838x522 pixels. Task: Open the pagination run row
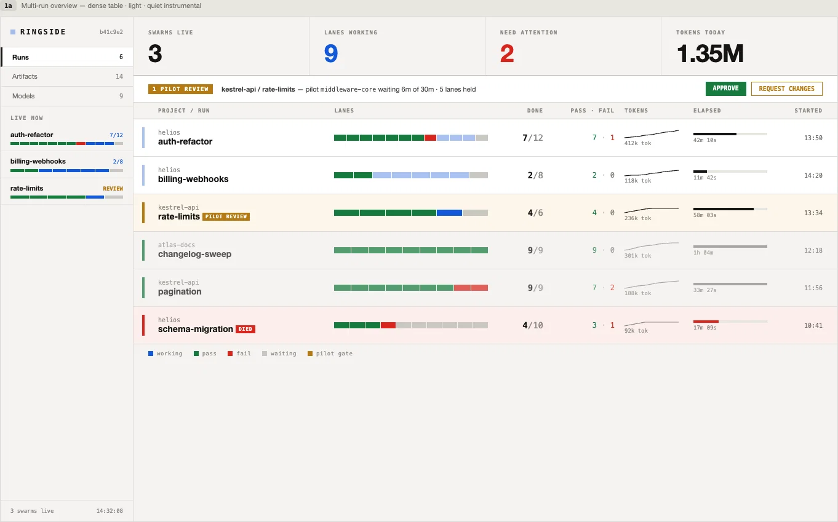click(485, 288)
